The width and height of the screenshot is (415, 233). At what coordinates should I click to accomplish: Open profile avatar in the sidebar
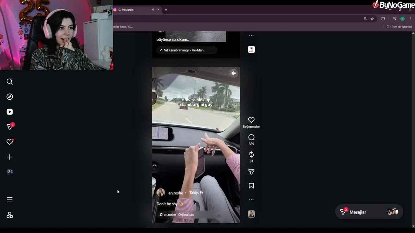tap(10, 172)
